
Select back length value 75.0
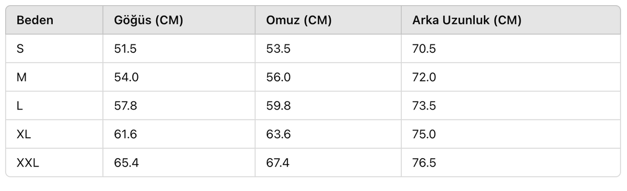click(424, 134)
